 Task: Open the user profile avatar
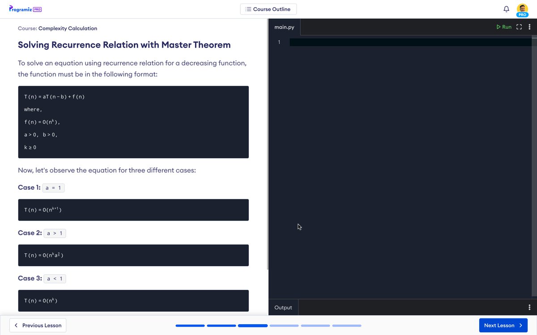click(522, 10)
